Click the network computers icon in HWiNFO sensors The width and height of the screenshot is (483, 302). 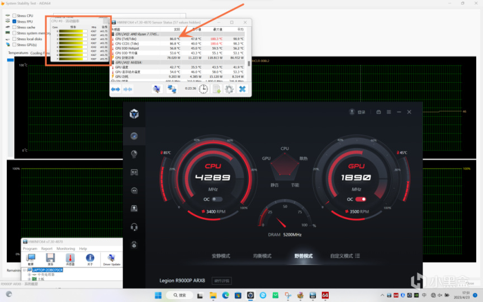(172, 89)
